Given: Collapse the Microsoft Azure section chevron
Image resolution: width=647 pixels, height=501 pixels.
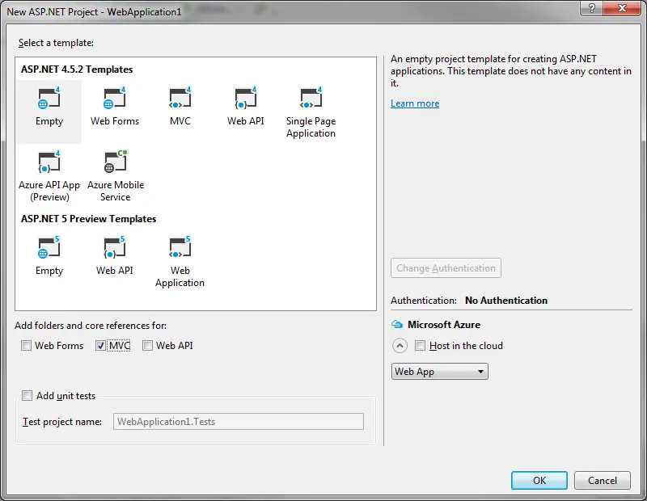Looking at the screenshot, I should tap(400, 346).
